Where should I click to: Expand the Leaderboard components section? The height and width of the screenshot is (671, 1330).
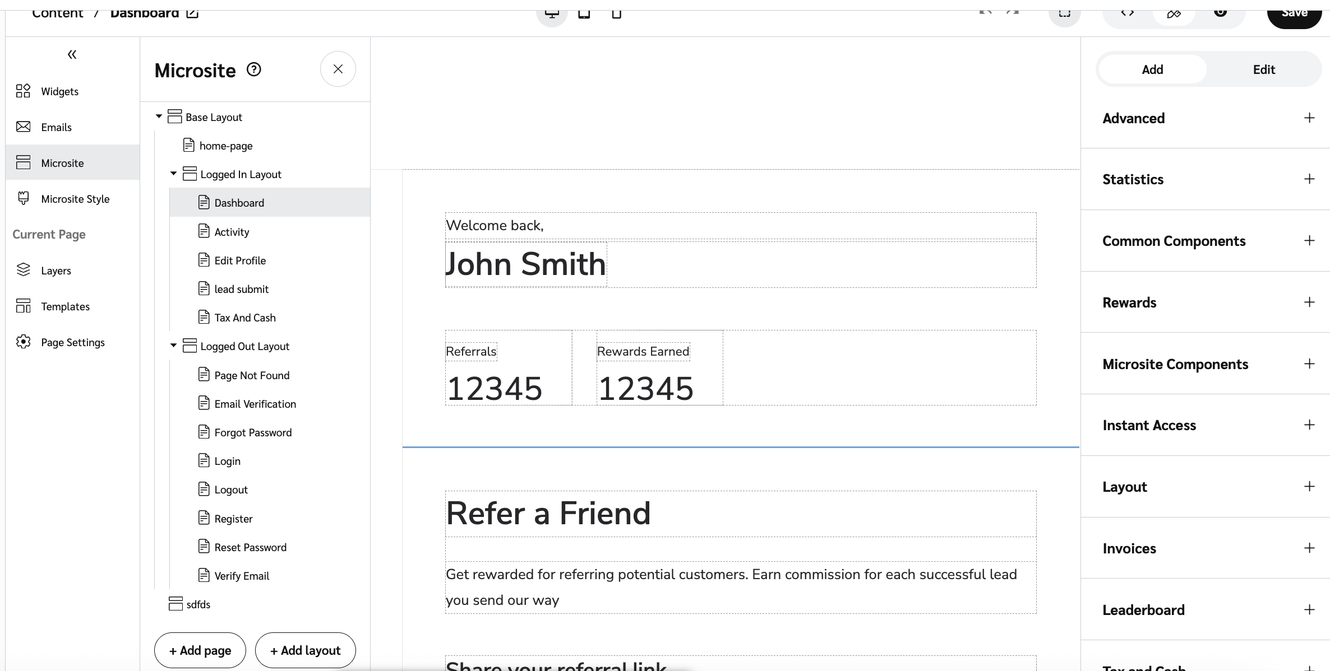click(1309, 609)
